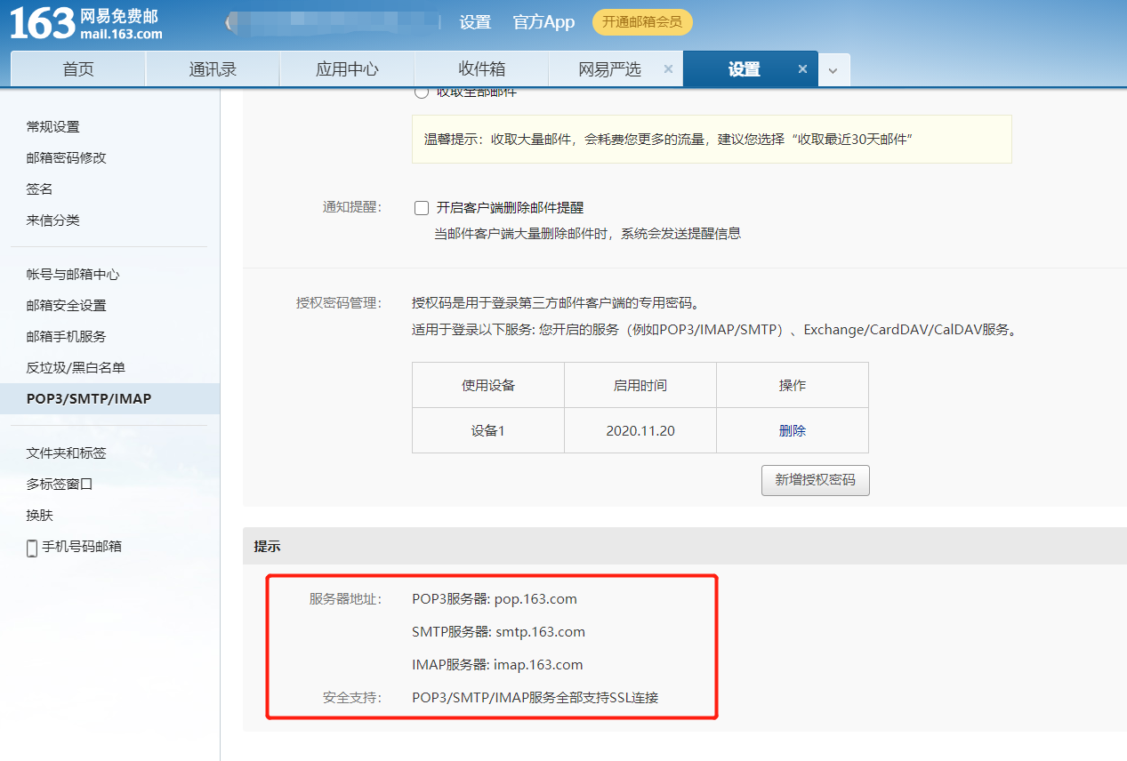1127x761 pixels.
Task: Select the 收取全部邮件 radio option
Action: (x=422, y=92)
